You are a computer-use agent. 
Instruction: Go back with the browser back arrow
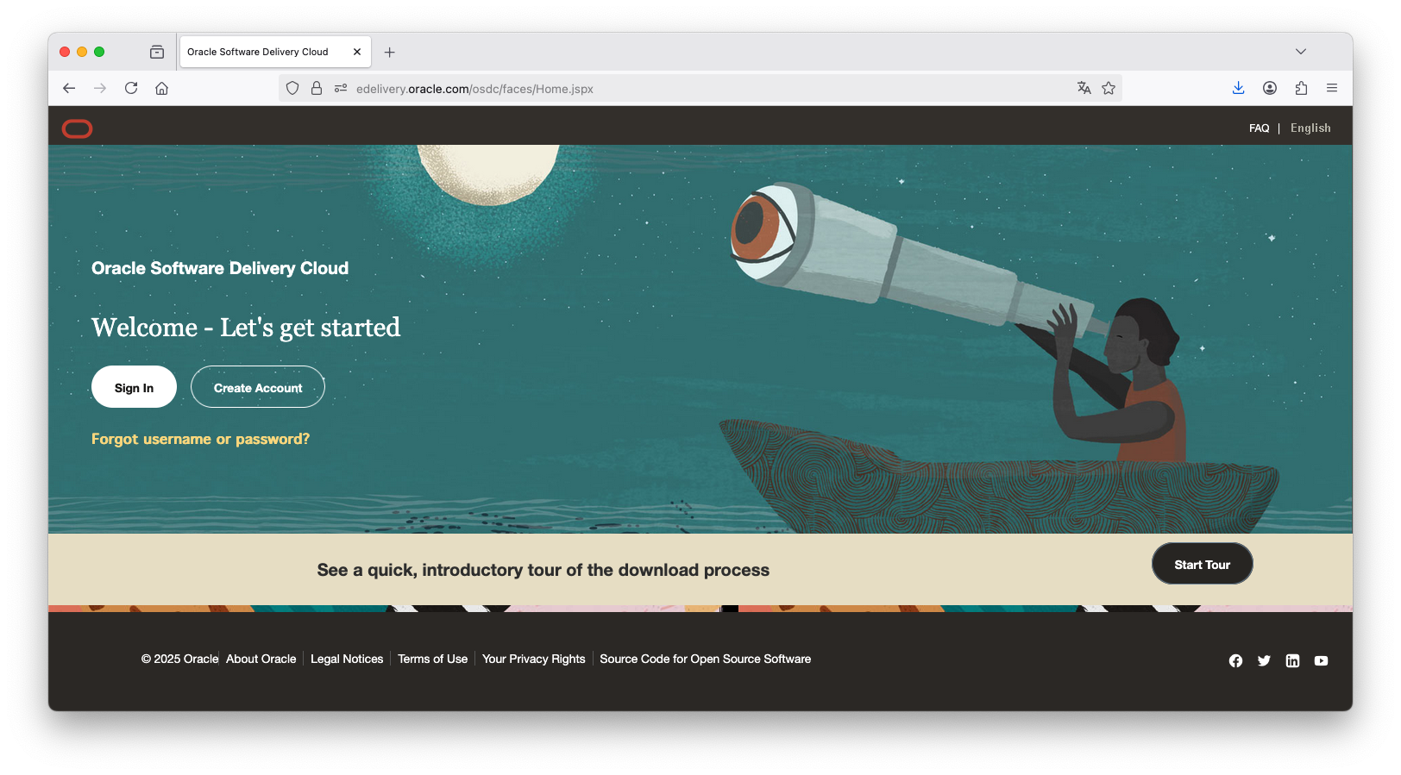(x=69, y=88)
